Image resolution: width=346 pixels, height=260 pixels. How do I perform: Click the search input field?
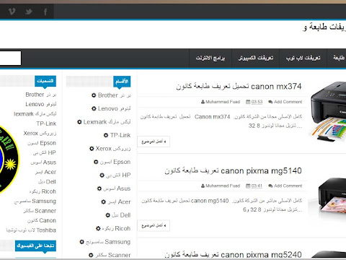tap(10, 58)
